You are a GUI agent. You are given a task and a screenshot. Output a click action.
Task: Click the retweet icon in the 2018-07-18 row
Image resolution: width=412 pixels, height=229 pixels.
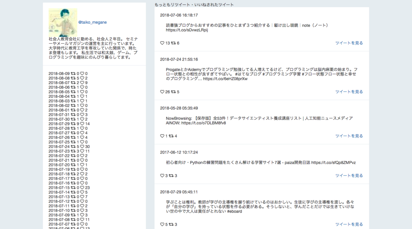[x=73, y=174]
